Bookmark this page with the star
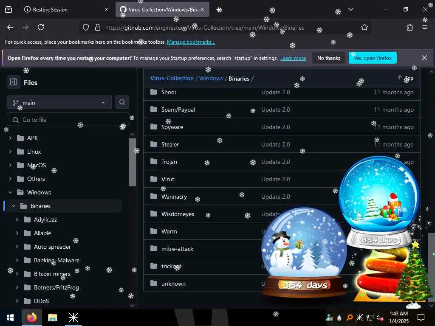The image size is (435, 326). (x=364, y=27)
